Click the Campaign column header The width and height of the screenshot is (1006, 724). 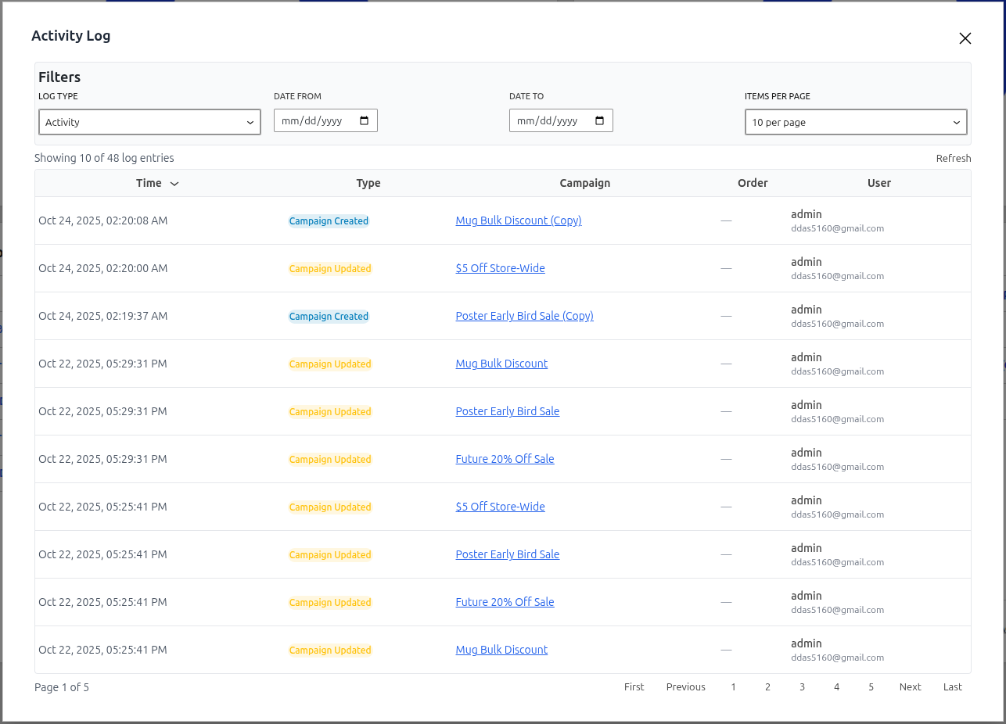[x=584, y=183]
